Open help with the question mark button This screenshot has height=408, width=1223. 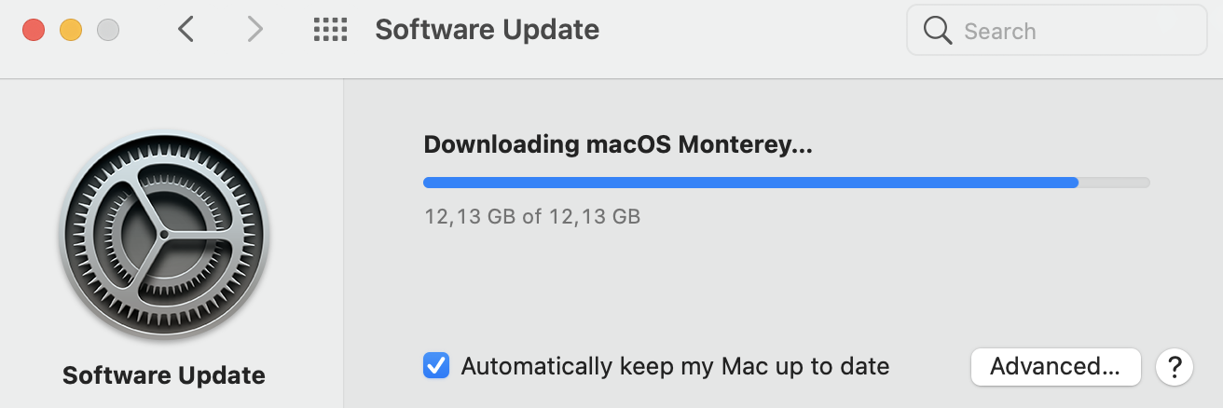[x=1175, y=366]
